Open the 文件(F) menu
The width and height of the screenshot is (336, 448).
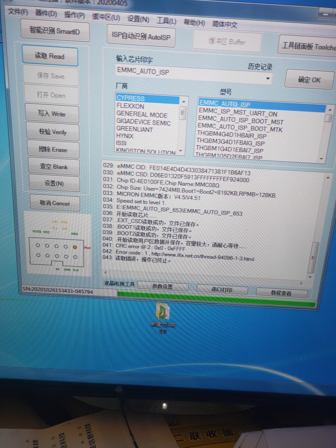tap(18, 12)
